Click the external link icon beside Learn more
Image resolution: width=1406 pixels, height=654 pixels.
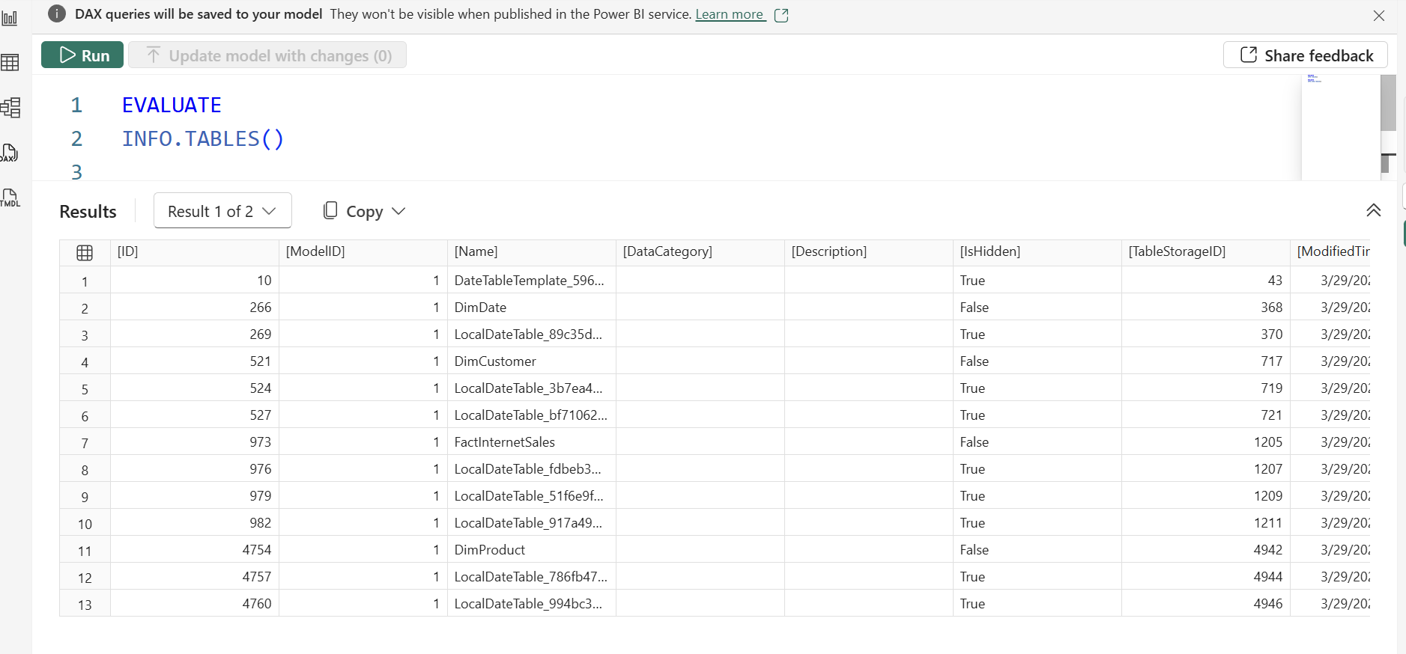pos(781,15)
